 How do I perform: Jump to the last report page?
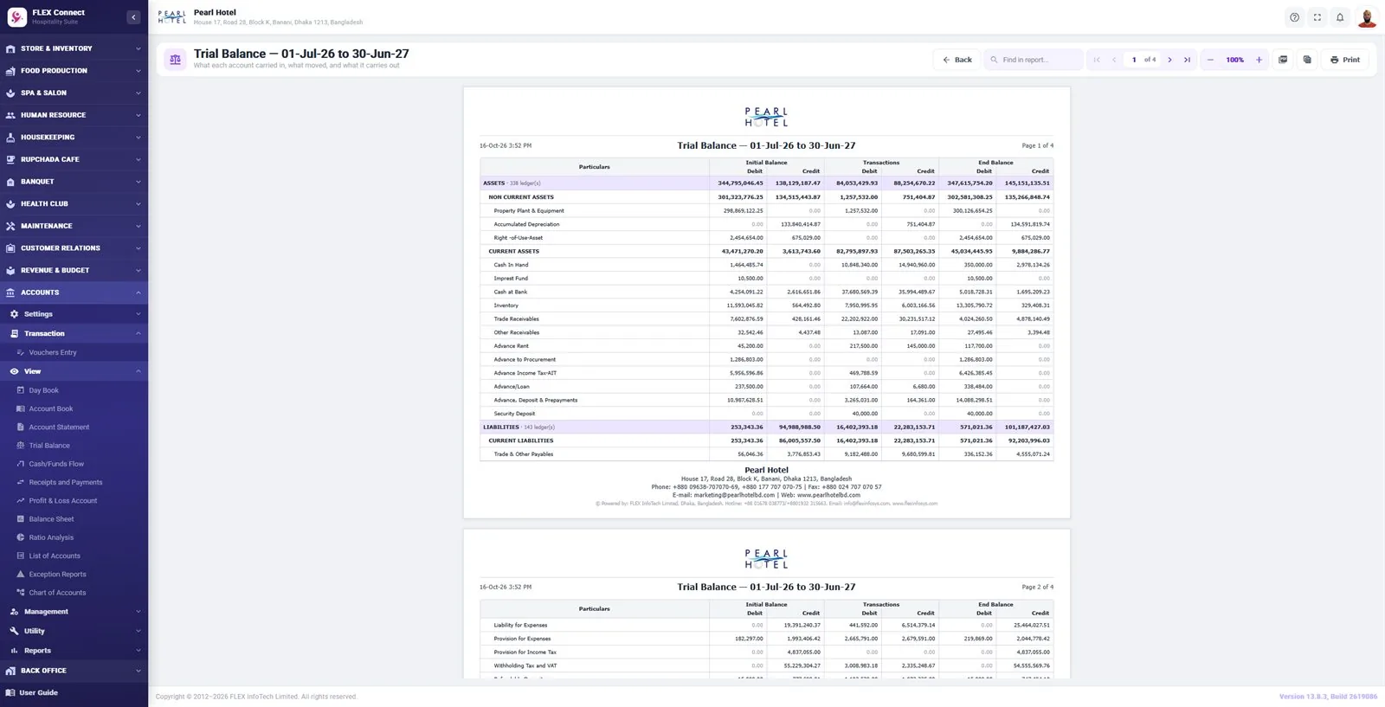pyautogui.click(x=1187, y=60)
